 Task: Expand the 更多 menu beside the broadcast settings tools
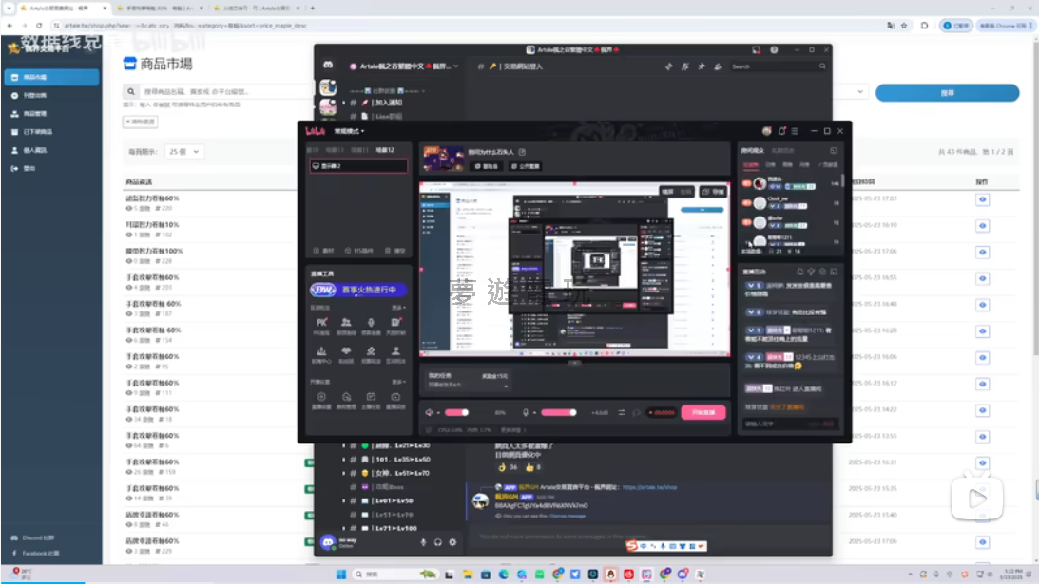click(x=399, y=382)
